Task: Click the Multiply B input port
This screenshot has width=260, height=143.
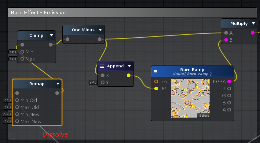Action: coord(226,40)
